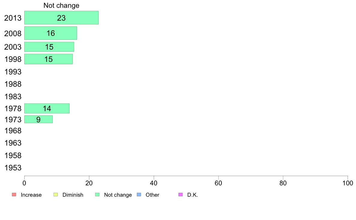Select the 1978 bar showing 14
The image size is (356, 220).
pos(47,109)
